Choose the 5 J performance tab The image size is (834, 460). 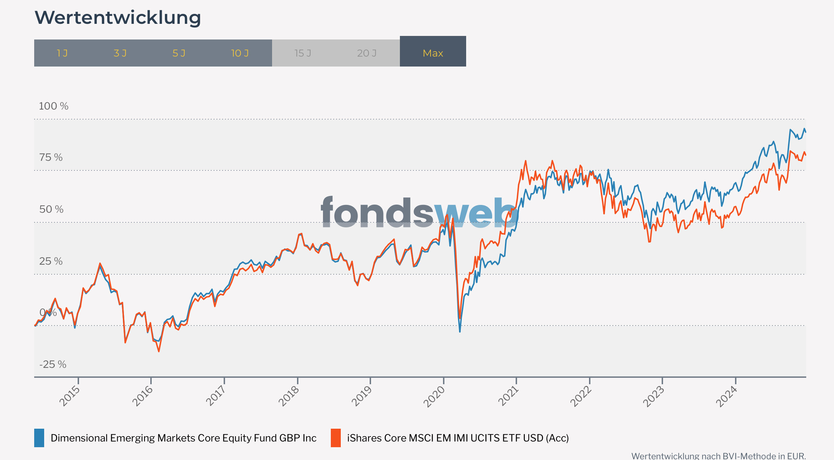click(x=179, y=53)
